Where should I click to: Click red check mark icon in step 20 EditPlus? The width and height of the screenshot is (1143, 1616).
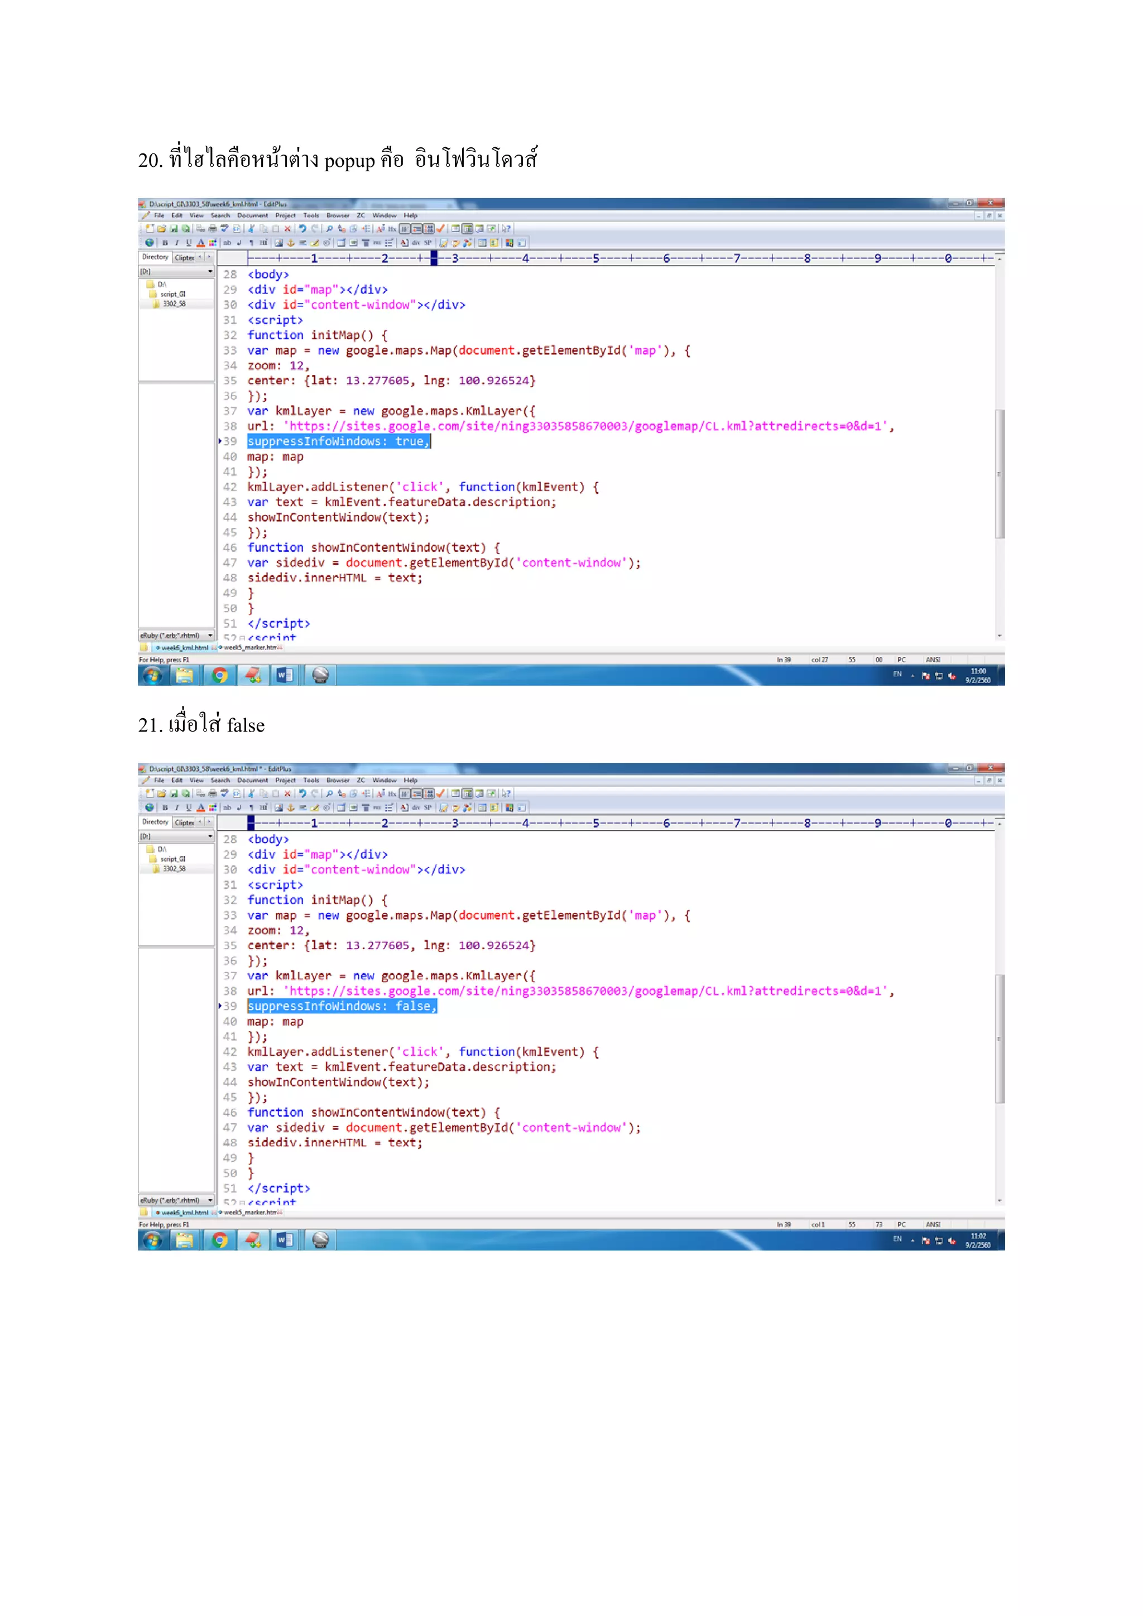click(x=440, y=229)
